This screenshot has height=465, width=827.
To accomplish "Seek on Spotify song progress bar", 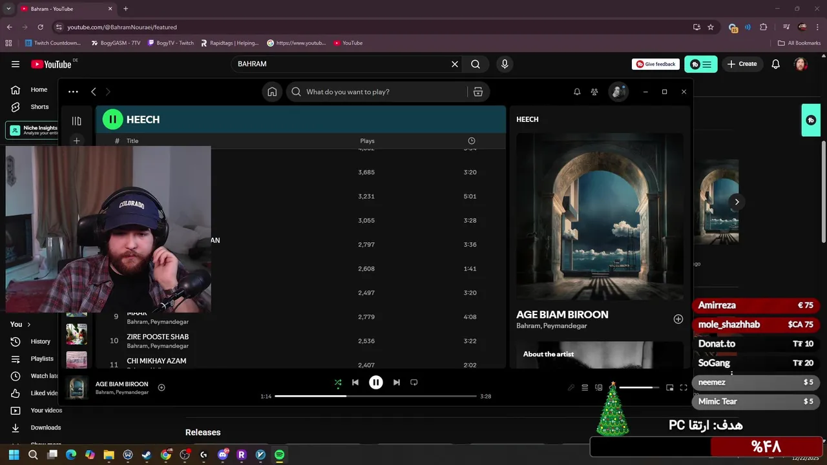I will (x=375, y=396).
